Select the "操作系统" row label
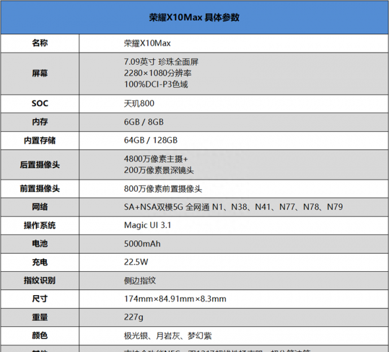 39,226
